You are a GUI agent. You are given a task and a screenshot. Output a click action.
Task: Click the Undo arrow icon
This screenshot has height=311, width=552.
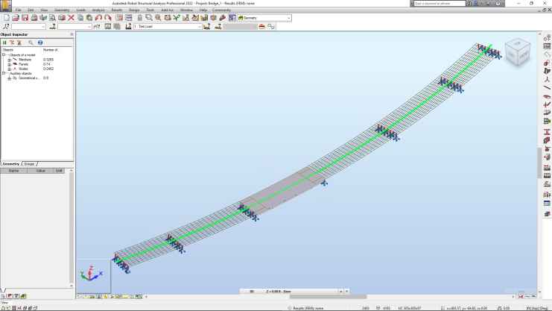[98, 17]
